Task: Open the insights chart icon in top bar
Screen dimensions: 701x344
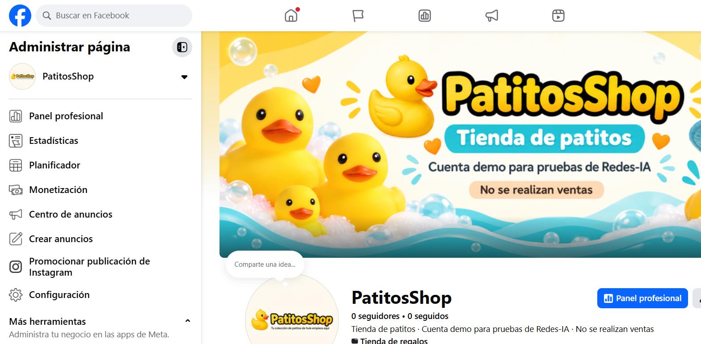Action: 424,16
